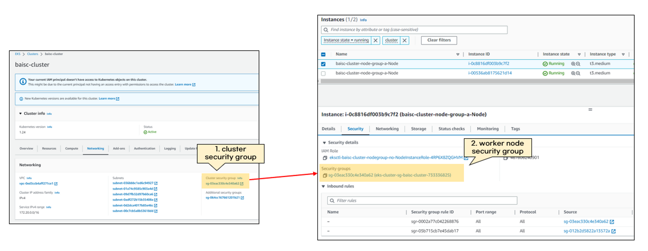The height and width of the screenshot is (251, 648).
Task: Focus the Filter rules input field
Action: [x=422, y=201]
